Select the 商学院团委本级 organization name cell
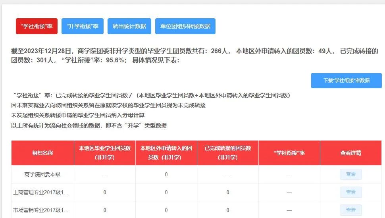Screen dimensions: 385x218 point(42,174)
